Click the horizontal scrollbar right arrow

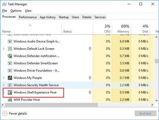click(x=152, y=105)
